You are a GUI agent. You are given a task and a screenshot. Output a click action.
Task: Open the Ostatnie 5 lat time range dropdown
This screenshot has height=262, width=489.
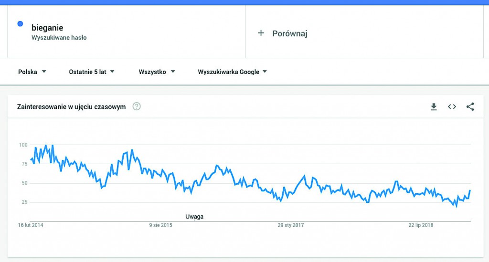92,72
